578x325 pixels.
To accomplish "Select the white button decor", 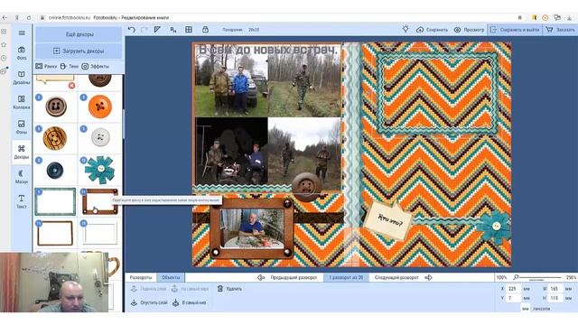I will coord(100,138).
